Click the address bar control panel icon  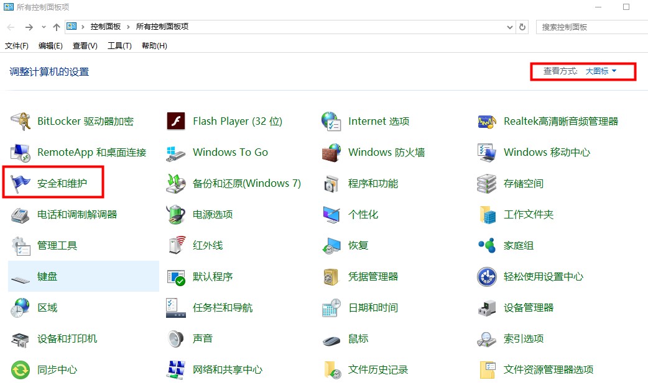72,27
